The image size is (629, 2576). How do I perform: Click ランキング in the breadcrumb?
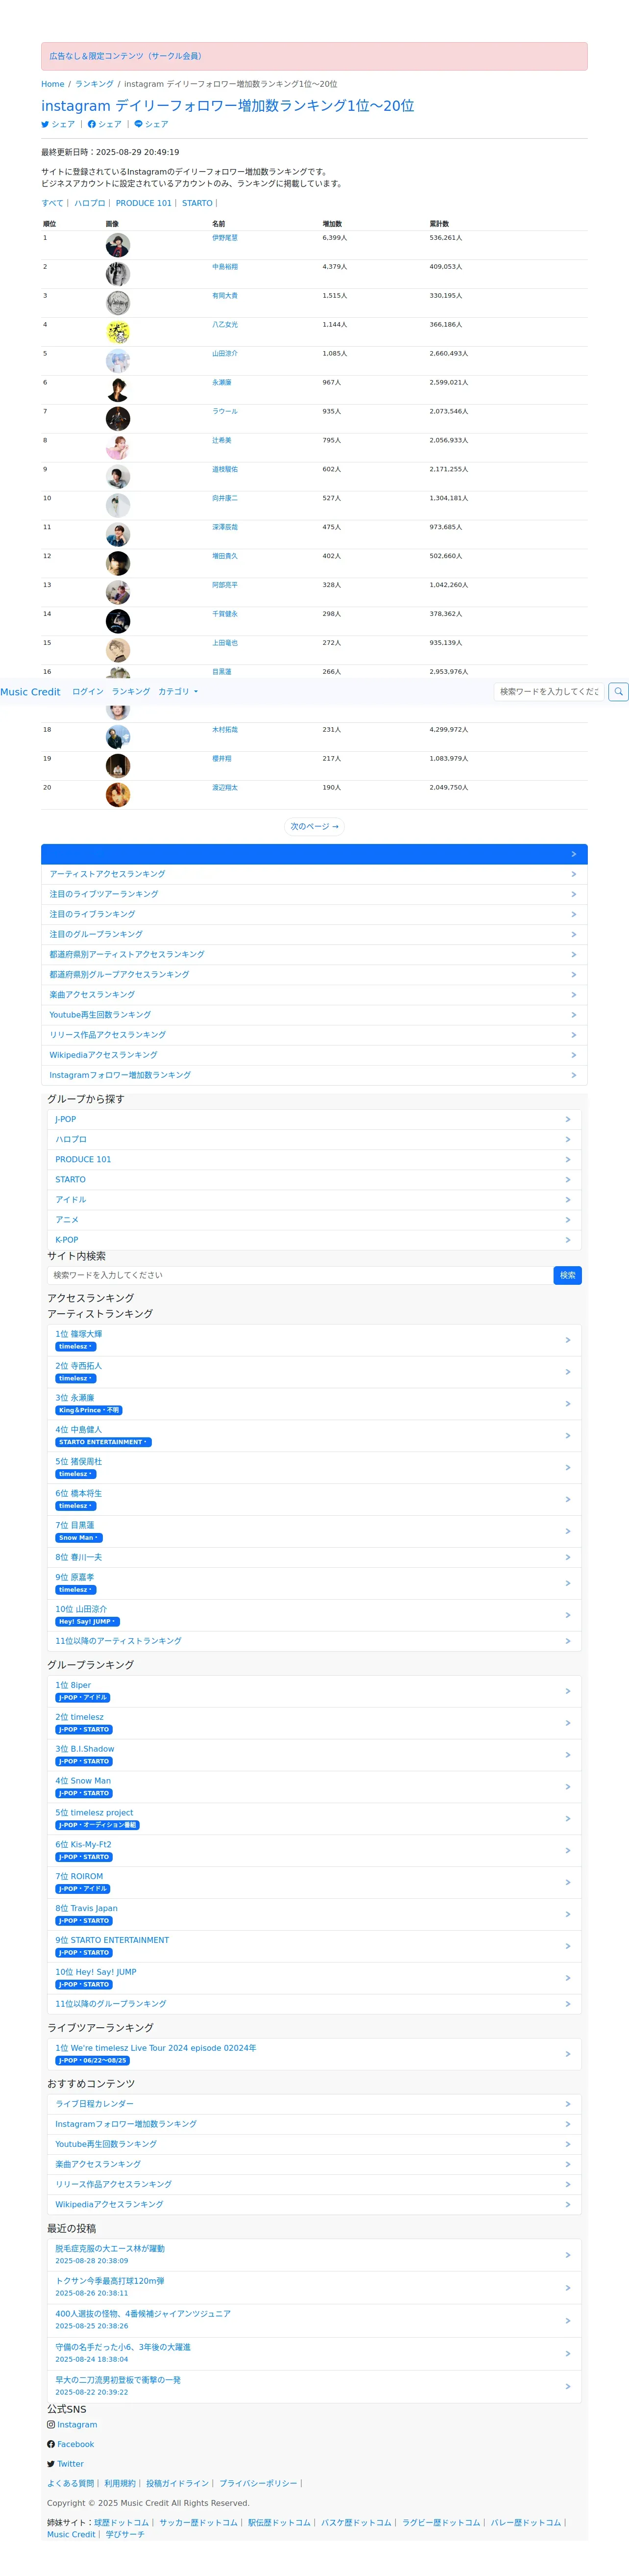(x=94, y=84)
